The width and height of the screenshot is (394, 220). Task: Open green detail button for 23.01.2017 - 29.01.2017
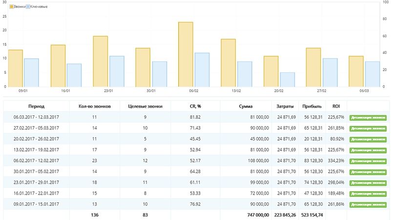coord(368,183)
